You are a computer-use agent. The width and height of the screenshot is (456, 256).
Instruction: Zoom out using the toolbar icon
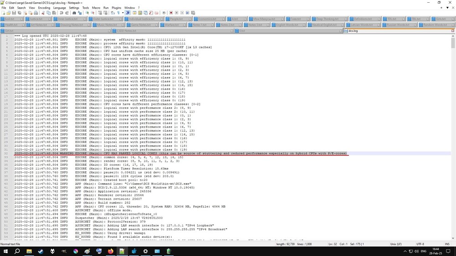pyautogui.click(x=93, y=13)
